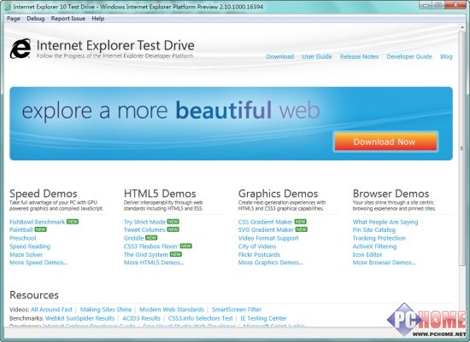Open SVG Gradient Maker demo

click(266, 229)
